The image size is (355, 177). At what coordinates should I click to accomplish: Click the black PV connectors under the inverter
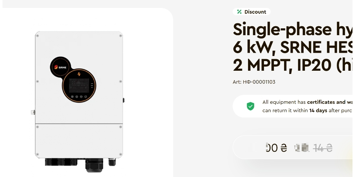point(61,162)
